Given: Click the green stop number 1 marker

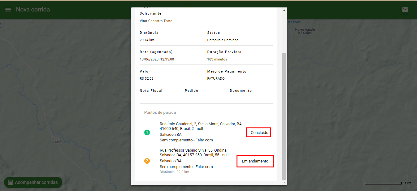Looking at the screenshot, I should 147,132.
